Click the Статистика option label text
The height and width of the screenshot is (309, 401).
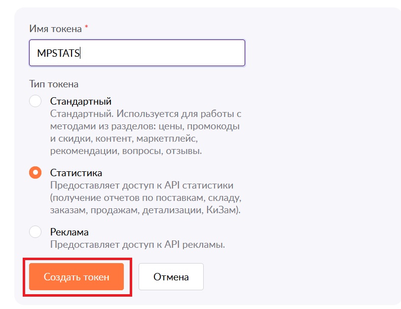[x=76, y=173]
